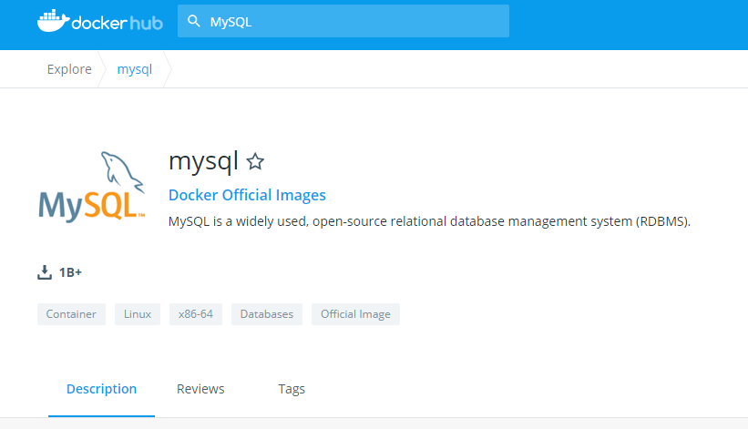Image resolution: width=748 pixels, height=429 pixels.
Task: Open the Reviews tab
Action: [x=200, y=389]
